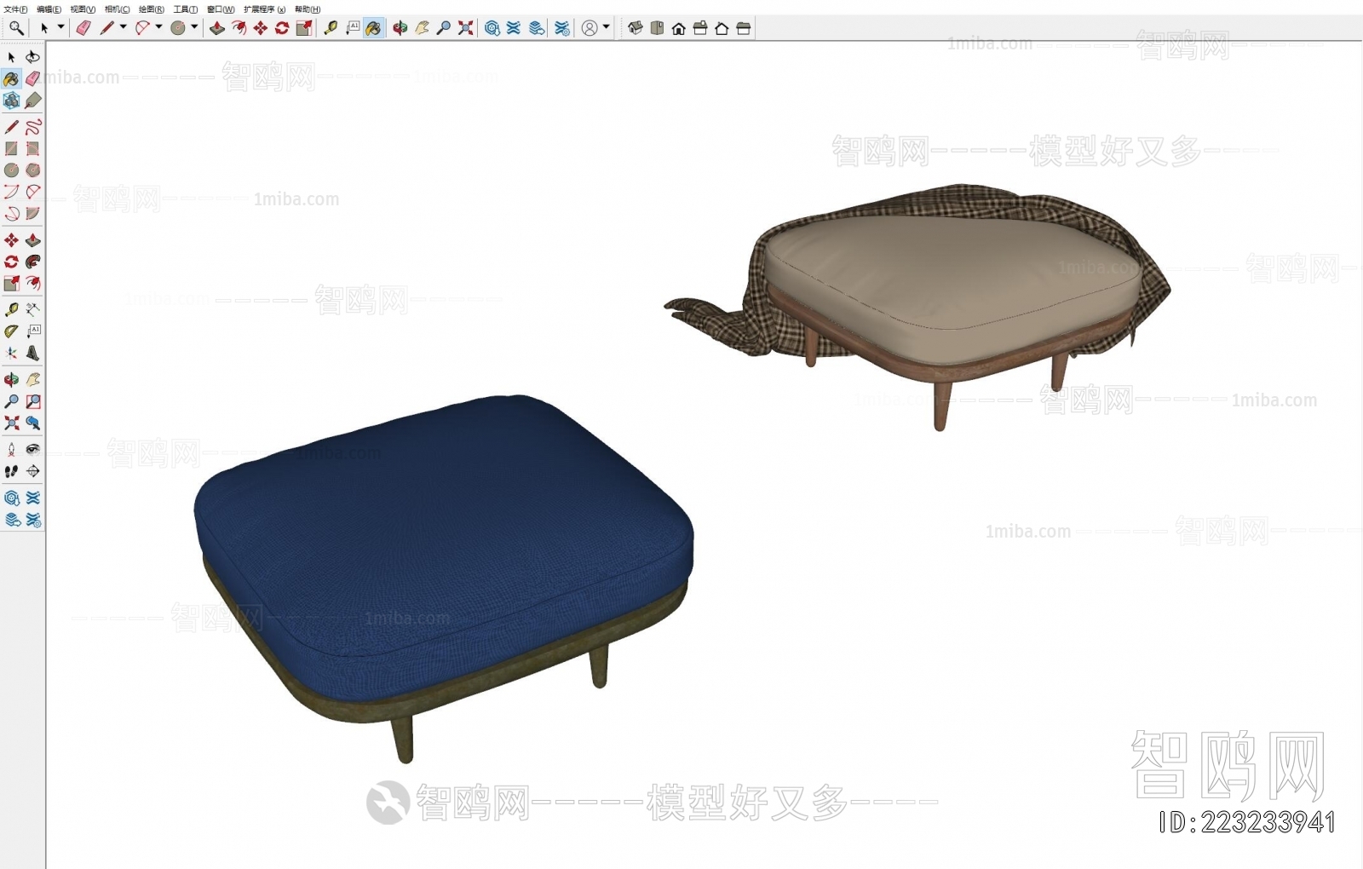Open the 文件(F) menu
Viewport: 1363px width, 869px height.
15,9
